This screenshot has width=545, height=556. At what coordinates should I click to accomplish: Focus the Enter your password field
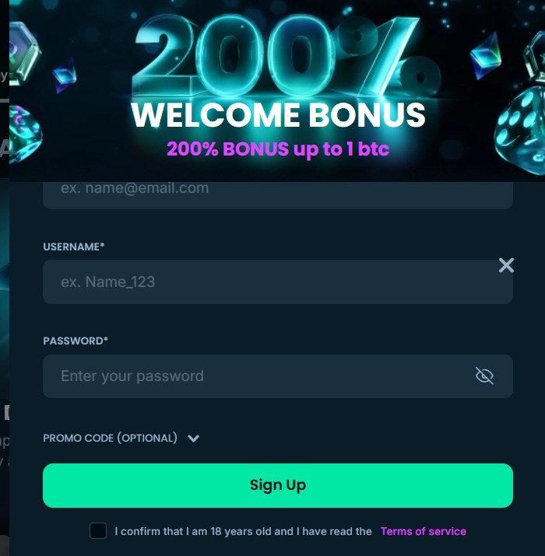point(278,376)
